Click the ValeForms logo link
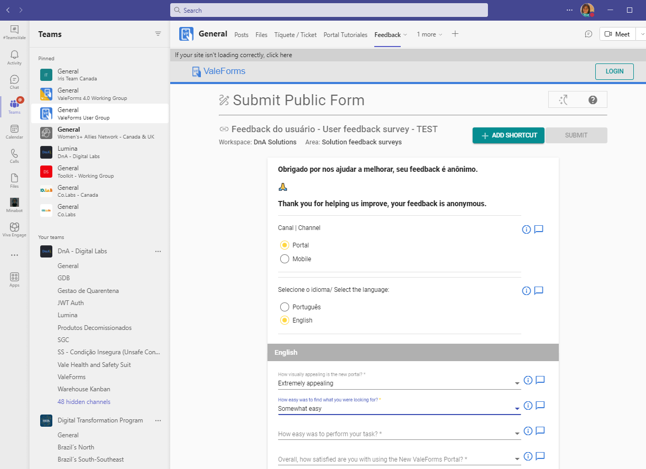 [219, 71]
